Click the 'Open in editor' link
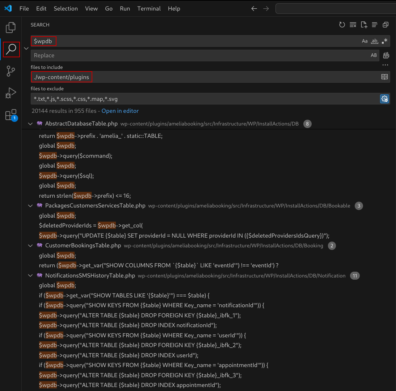 point(120,111)
